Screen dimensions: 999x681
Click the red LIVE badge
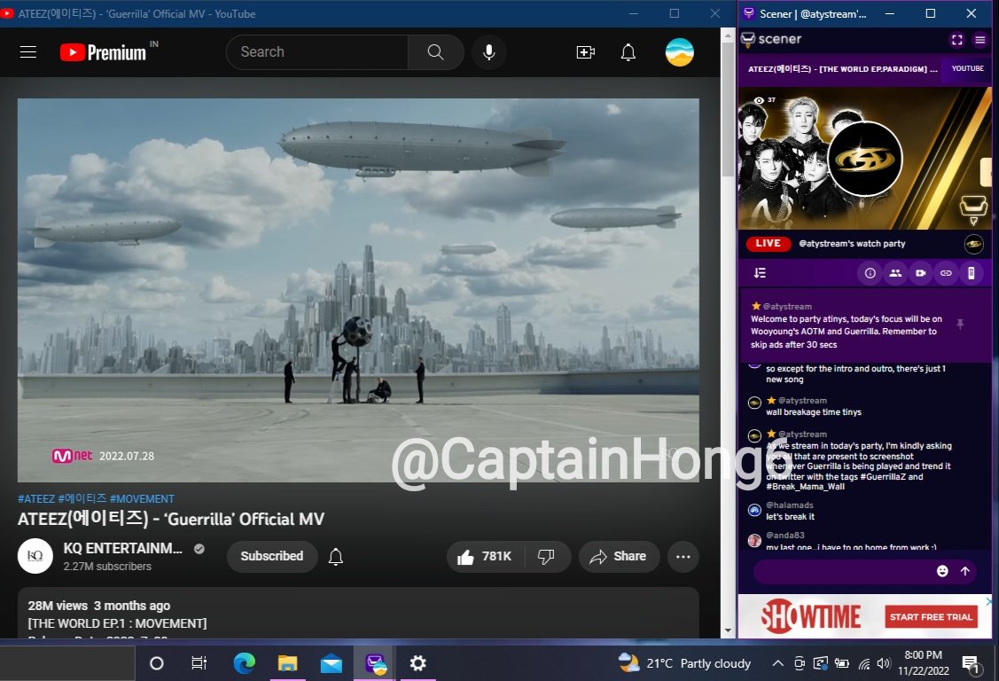768,243
